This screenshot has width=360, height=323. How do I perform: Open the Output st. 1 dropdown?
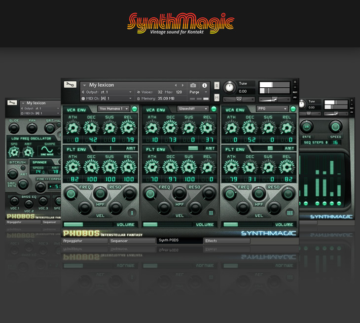point(107,92)
